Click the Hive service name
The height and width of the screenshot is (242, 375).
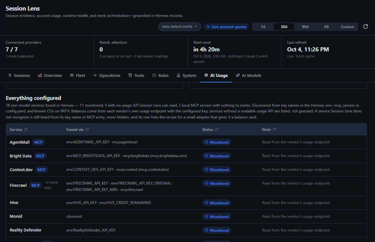(x=14, y=202)
